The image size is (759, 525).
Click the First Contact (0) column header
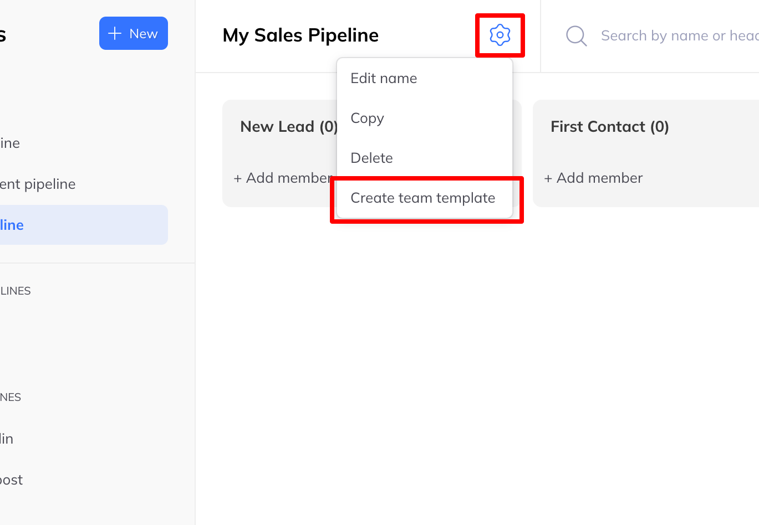click(x=610, y=126)
